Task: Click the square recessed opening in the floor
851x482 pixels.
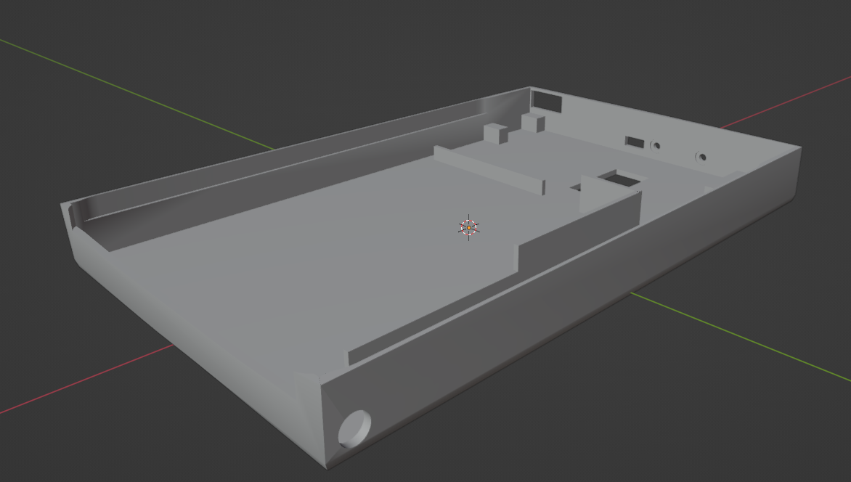Action: (x=619, y=177)
